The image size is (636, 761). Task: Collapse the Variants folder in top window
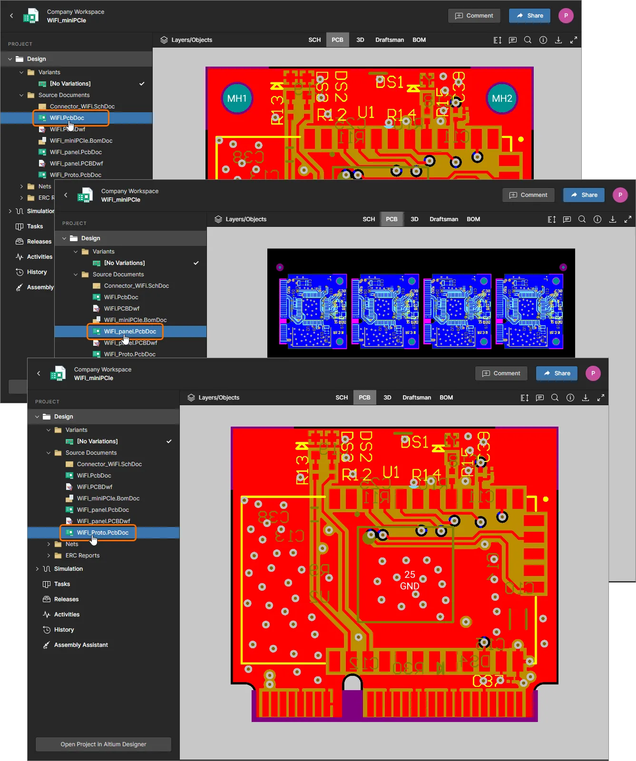coord(21,72)
